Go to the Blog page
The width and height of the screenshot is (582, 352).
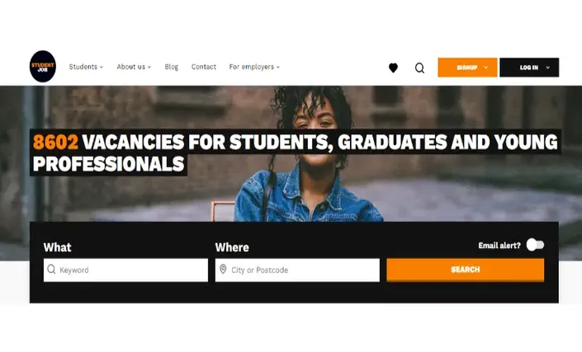tap(172, 67)
